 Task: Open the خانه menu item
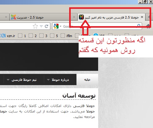87,80
